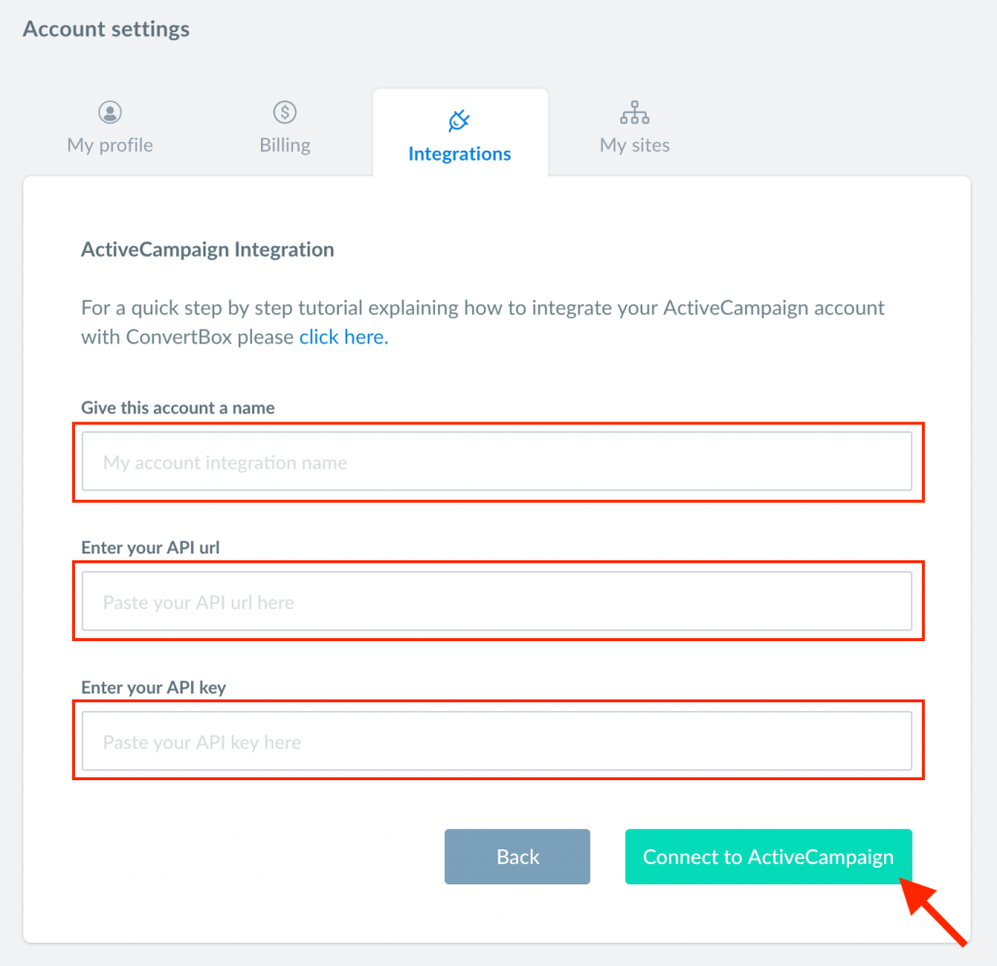Image resolution: width=997 pixels, height=966 pixels.
Task: Click the API key input field
Action: [x=498, y=741]
